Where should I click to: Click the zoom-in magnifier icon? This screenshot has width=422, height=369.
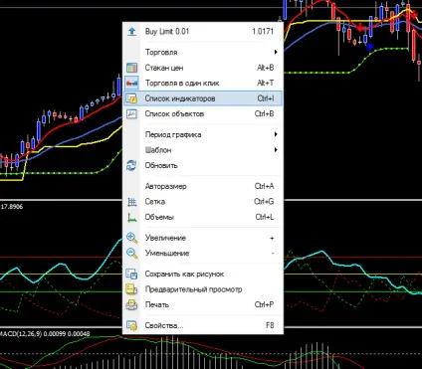[x=131, y=238]
